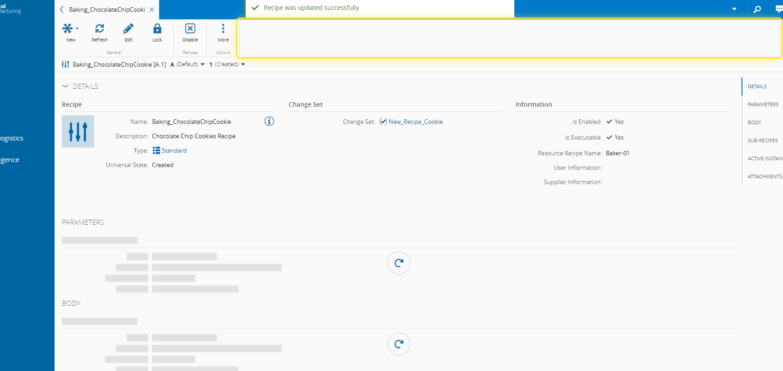
Task: Close the Baking_ChocolateChipCooki tab
Action: (x=152, y=9)
